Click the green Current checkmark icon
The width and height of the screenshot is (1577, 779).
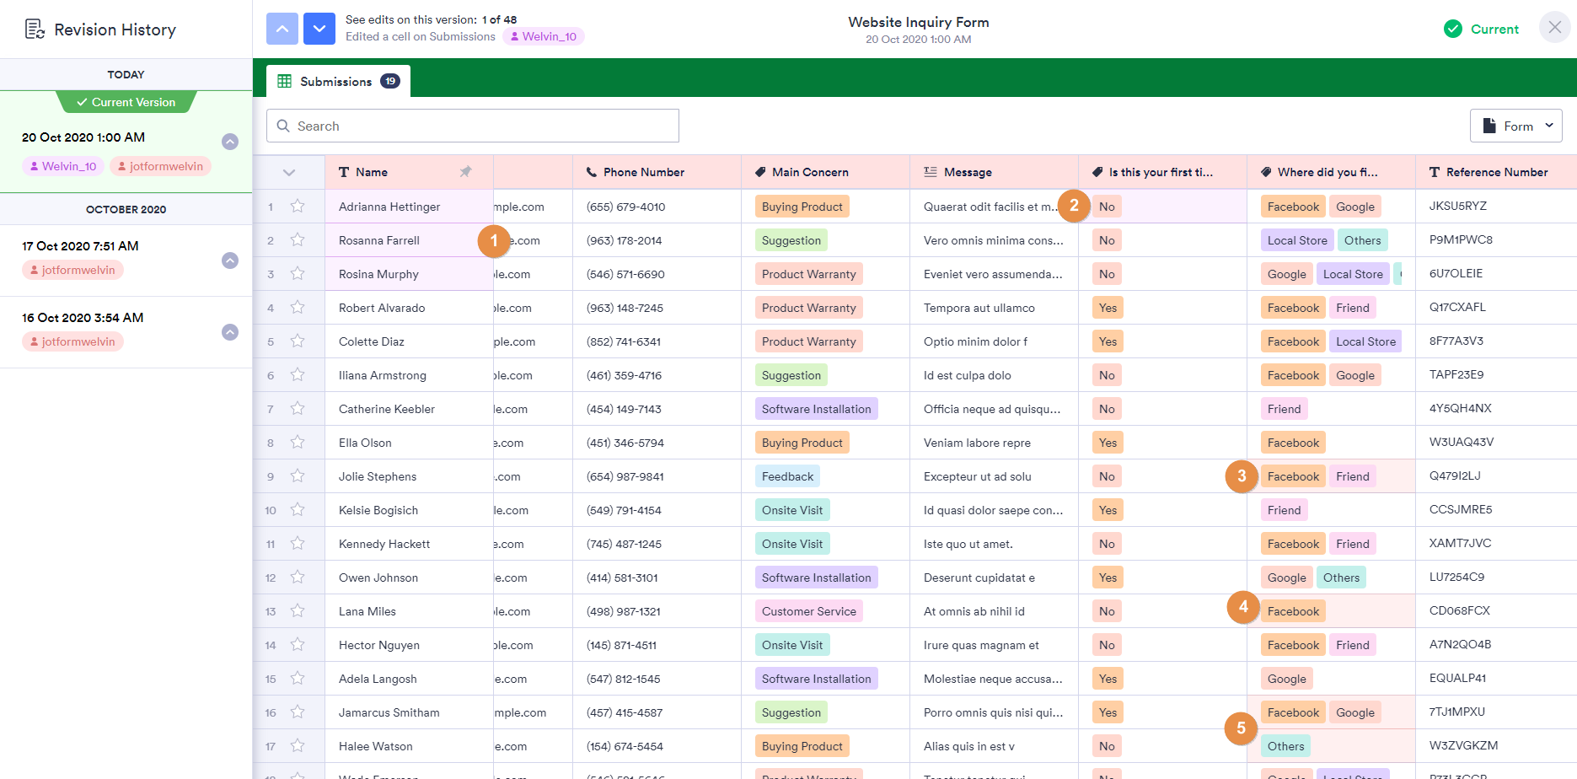1452,30
